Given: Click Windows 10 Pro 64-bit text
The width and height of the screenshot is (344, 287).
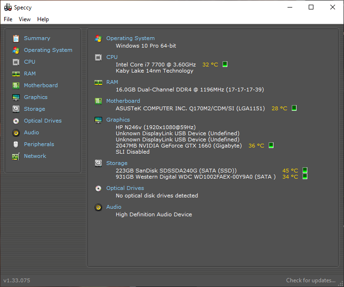Looking at the screenshot, I should pyautogui.click(x=146, y=46).
